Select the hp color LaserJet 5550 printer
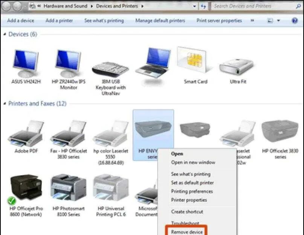Screen dimensions: 304x235 point(110,142)
